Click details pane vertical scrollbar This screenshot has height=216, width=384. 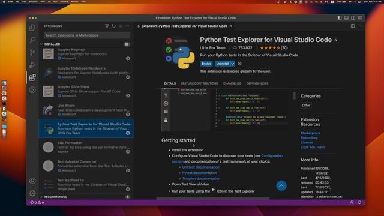294,95
